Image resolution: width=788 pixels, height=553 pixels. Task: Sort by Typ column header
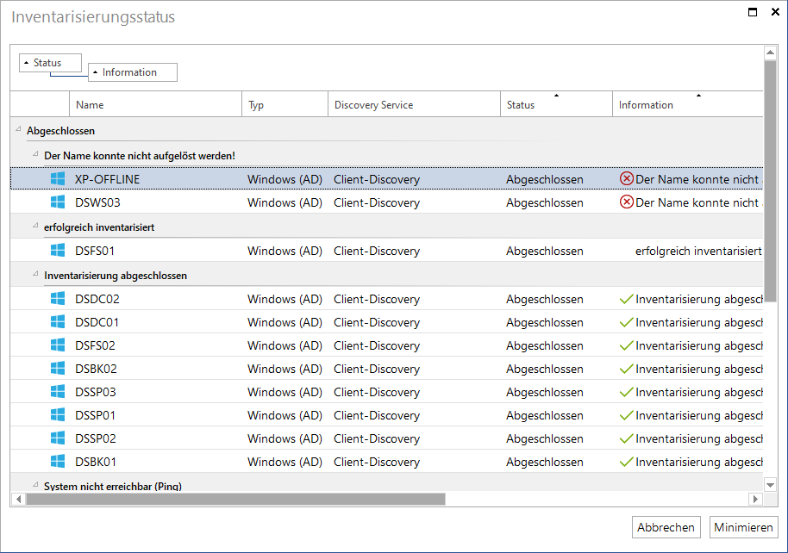285,104
